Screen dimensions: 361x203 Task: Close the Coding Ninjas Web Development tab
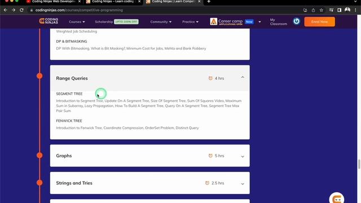point(80,2)
